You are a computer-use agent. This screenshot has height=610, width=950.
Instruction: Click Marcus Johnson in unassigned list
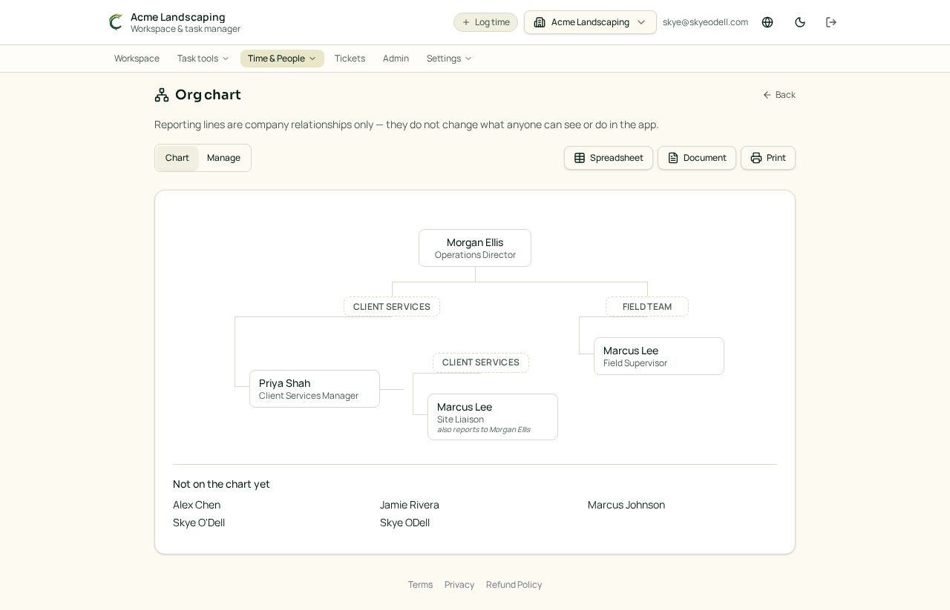point(626,505)
